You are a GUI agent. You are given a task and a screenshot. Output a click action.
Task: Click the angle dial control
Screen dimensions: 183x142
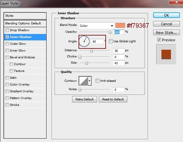click(x=84, y=41)
